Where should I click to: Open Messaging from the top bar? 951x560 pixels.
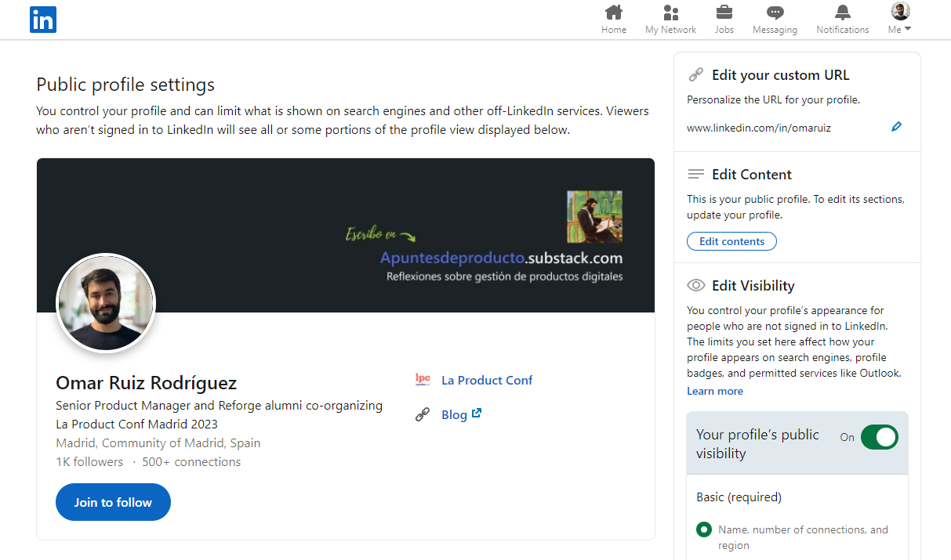click(775, 20)
